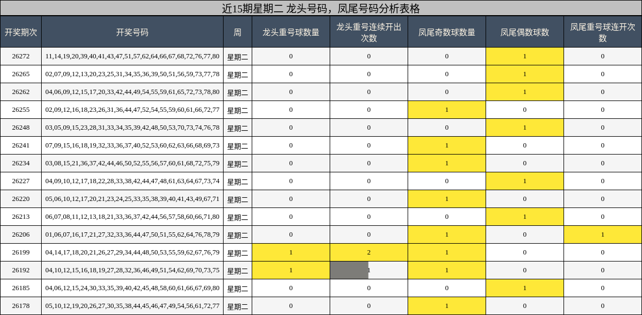This screenshot has width=642, height=315.
Task: Click yellow 凤尾偶数球数 cell in row 26227
Action: pyautogui.click(x=525, y=181)
